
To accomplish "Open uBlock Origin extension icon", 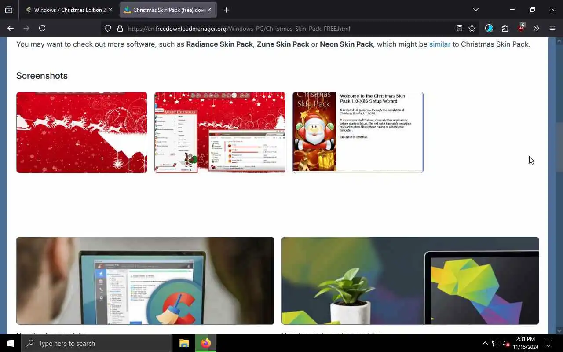I will [x=521, y=28].
